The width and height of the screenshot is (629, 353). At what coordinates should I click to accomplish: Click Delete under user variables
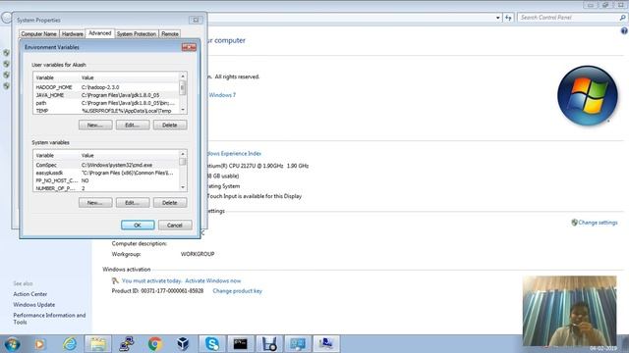point(170,125)
